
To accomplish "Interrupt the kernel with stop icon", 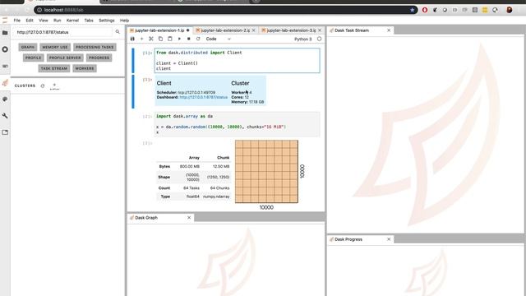I will [x=188, y=39].
